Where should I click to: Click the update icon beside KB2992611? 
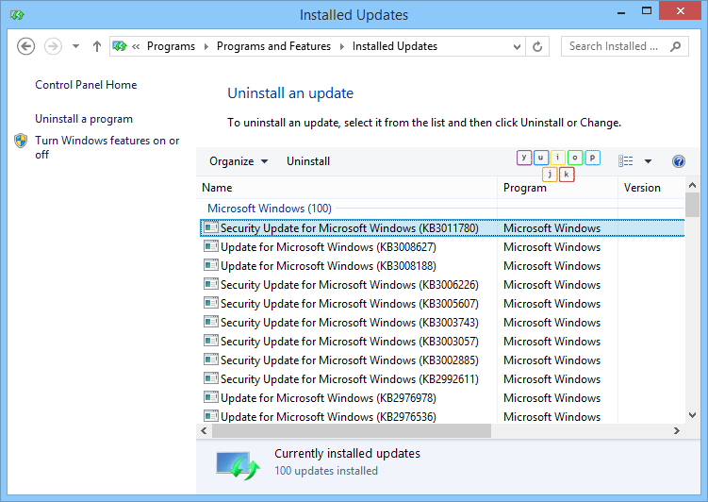coord(211,378)
